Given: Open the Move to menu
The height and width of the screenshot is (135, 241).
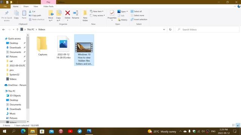Looking at the screenshot, I should coord(51,16).
